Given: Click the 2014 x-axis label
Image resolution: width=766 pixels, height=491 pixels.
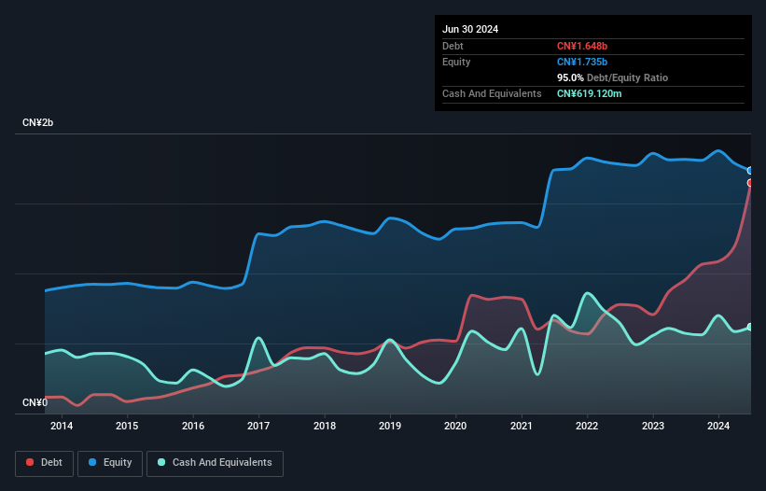Looking at the screenshot, I should click(62, 426).
